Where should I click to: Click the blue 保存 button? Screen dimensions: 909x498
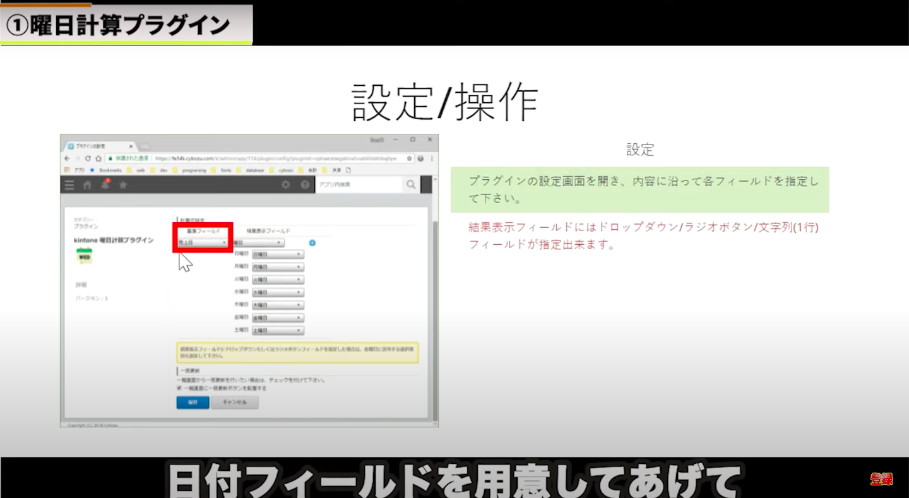(x=193, y=403)
